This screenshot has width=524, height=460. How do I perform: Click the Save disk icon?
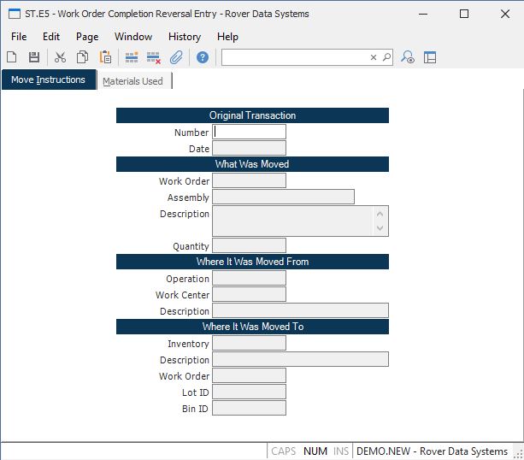34,57
